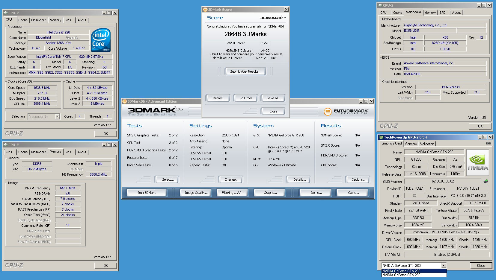Open Memory tab in top-right CPU-Z window
The image size is (496, 280).
(x=430, y=13)
